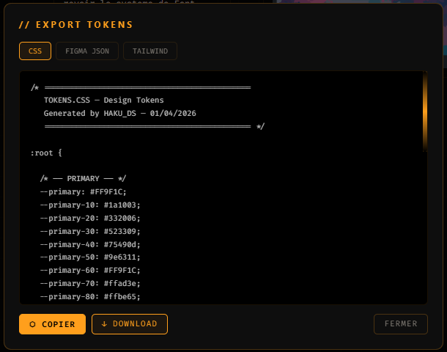Click the PRIMARY section comment
Screen dimensions: 447x352
point(83,178)
